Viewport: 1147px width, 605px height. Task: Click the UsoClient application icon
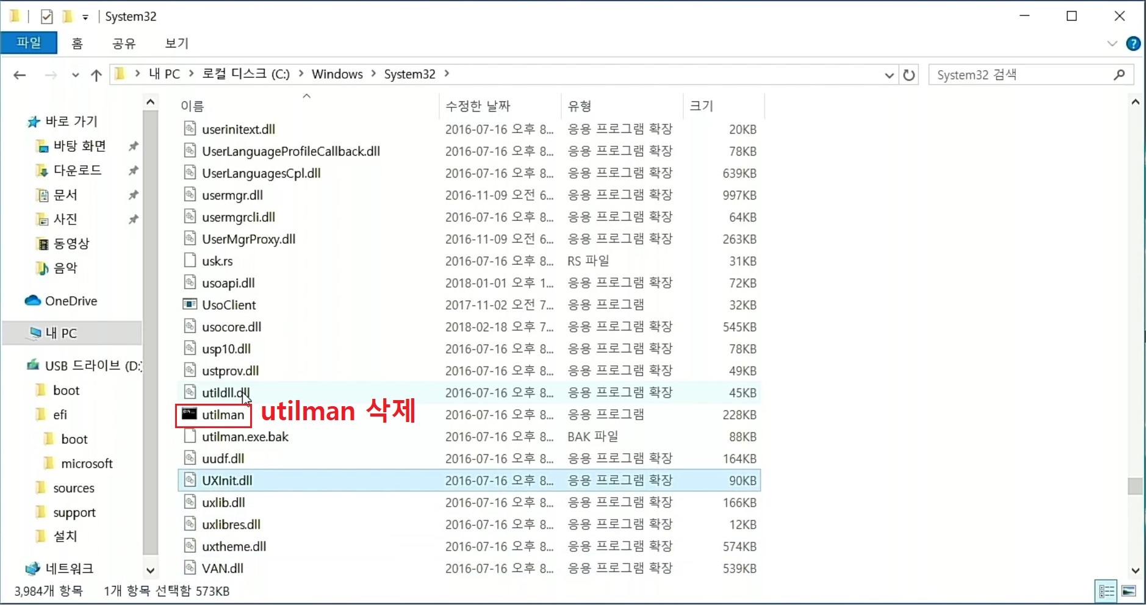(x=190, y=304)
